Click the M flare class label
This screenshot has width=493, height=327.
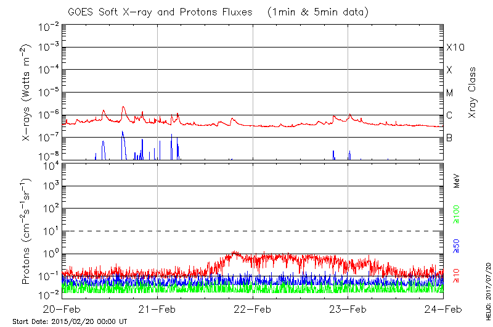click(x=450, y=93)
